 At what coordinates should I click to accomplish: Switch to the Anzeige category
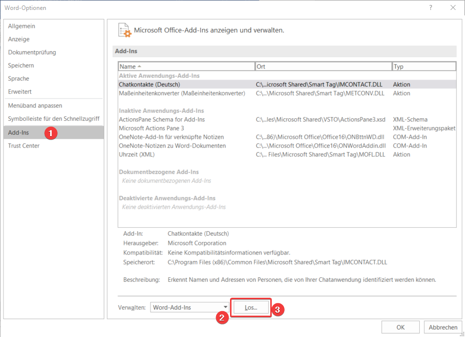coord(19,39)
